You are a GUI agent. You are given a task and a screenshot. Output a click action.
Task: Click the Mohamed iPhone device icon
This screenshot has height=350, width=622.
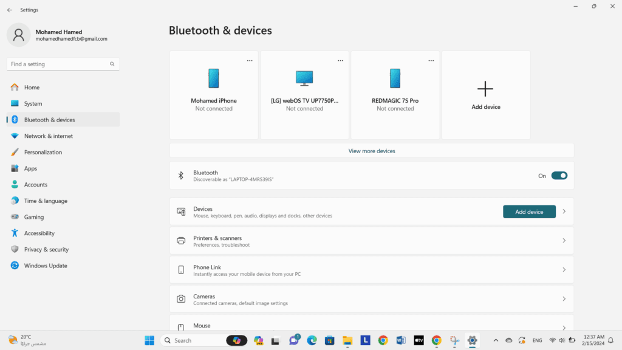(x=214, y=78)
